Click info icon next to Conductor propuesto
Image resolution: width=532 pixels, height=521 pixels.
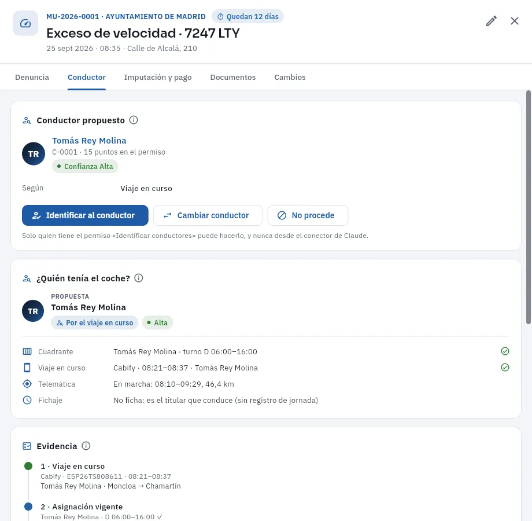[x=134, y=120]
